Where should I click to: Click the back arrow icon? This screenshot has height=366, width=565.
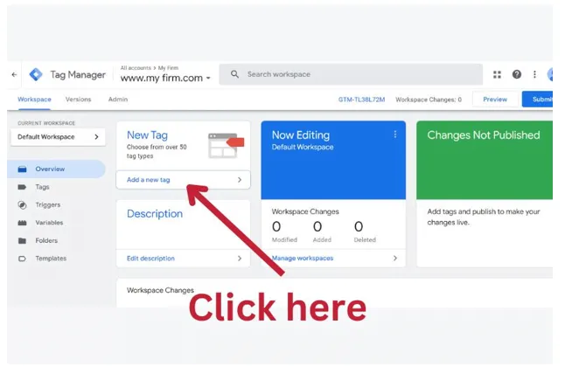tap(14, 74)
